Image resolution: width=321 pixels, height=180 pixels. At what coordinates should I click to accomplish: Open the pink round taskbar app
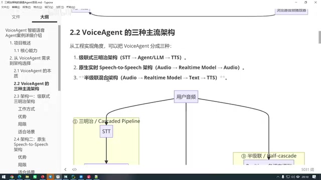coord(89,176)
